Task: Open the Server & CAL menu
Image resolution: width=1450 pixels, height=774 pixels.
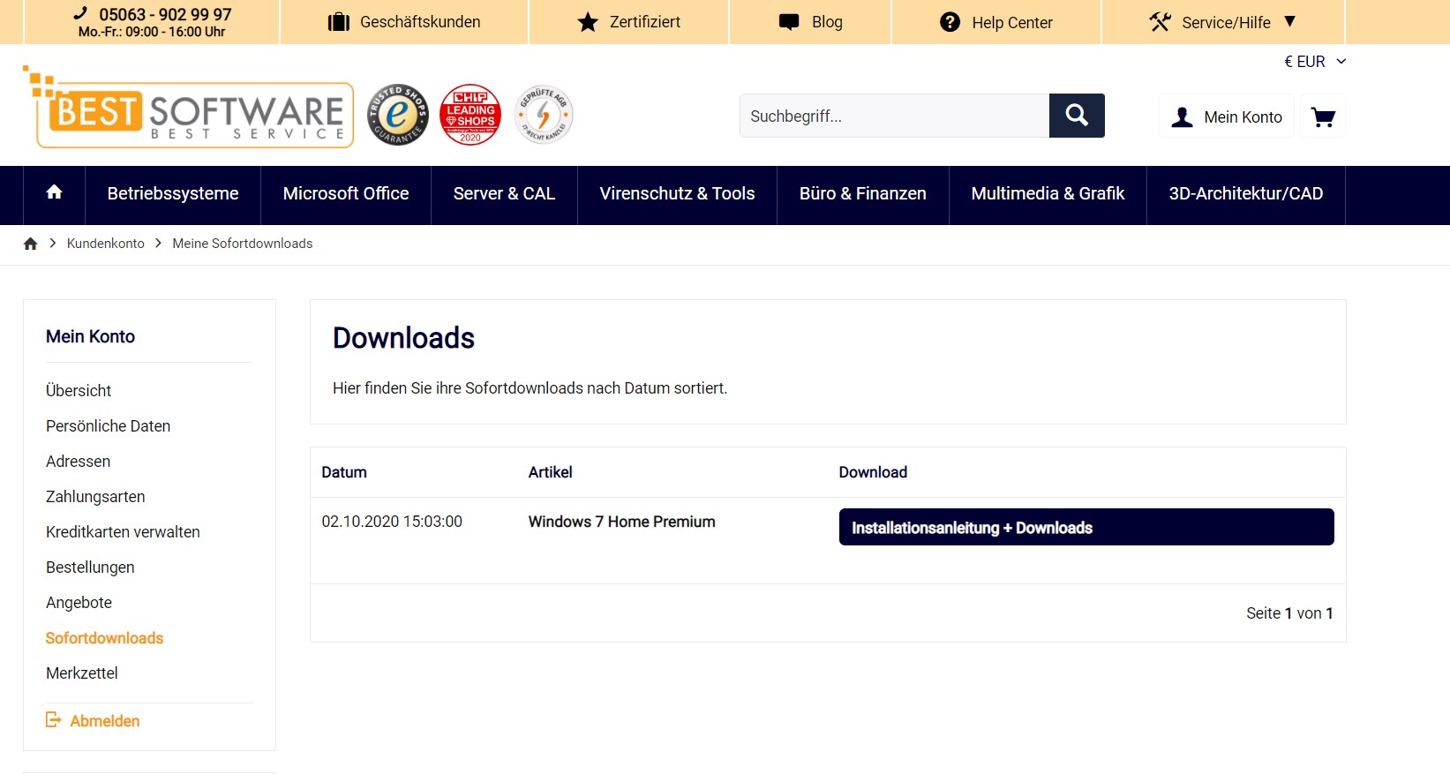Action: pos(504,193)
